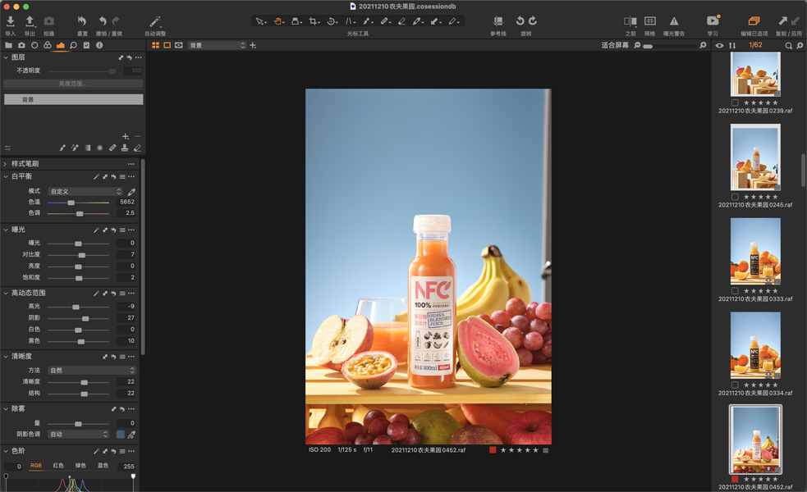807x492 pixels.
Task: Open Dehaze shadow tone dropdown (自动)
Action: click(79, 435)
